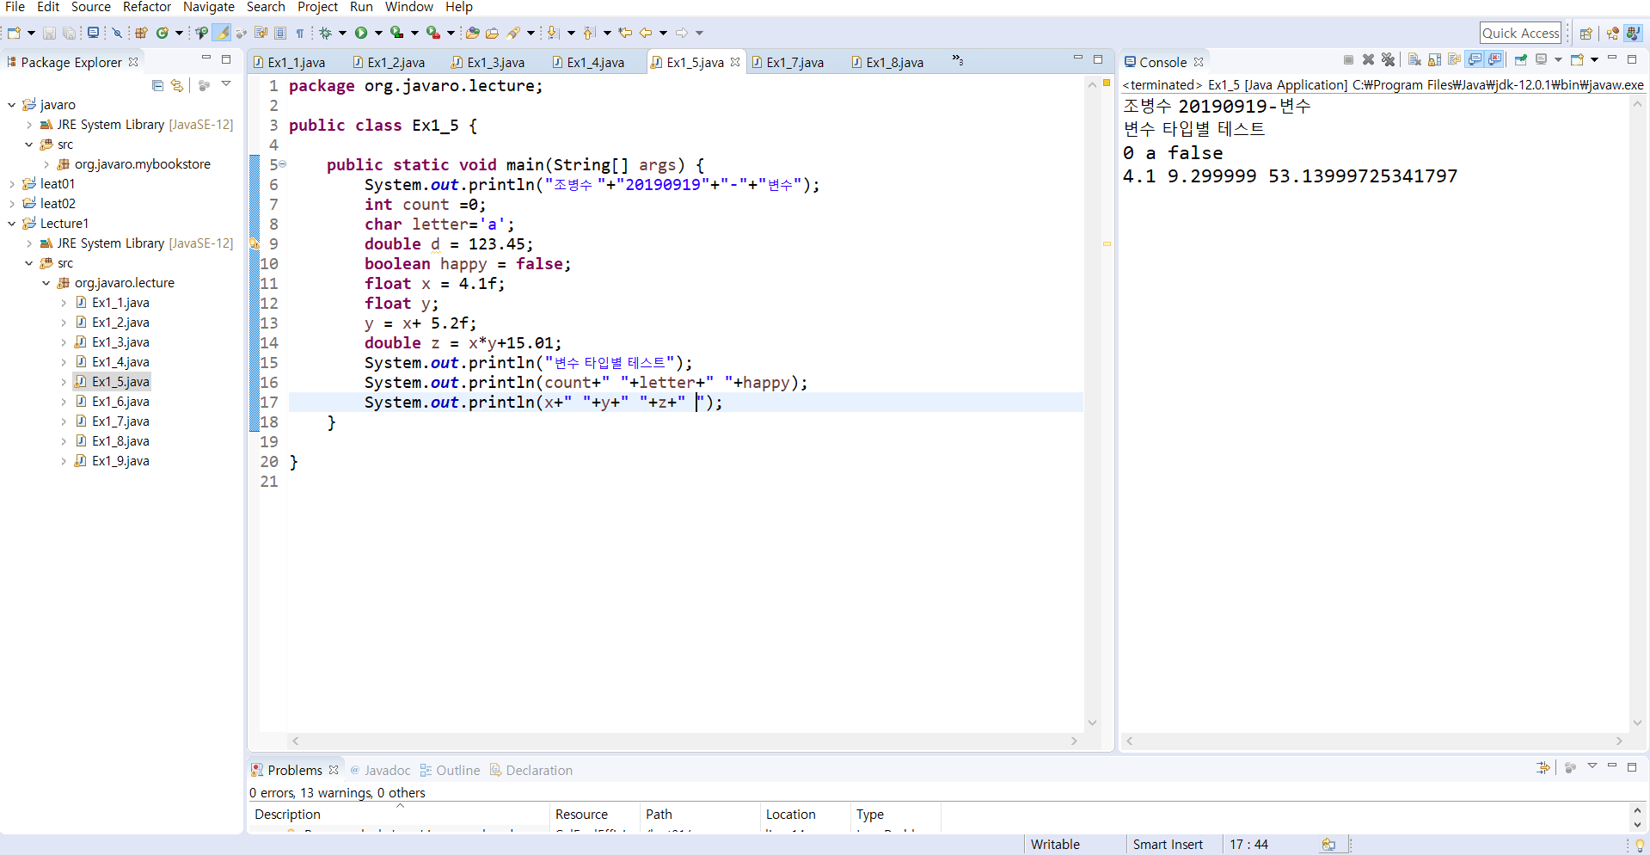Click Remove All Terminated Launches icon
The width and height of the screenshot is (1650, 855).
pos(1388,59)
